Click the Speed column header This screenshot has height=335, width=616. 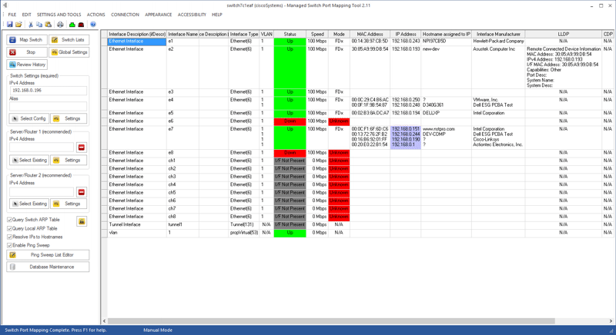pyautogui.click(x=317, y=34)
